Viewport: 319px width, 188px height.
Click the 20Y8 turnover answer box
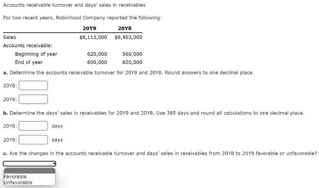33,85
